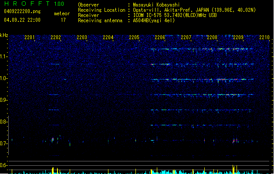Click the 2203 time marker
The width and height of the screenshot is (274, 174).
coord(82,37)
